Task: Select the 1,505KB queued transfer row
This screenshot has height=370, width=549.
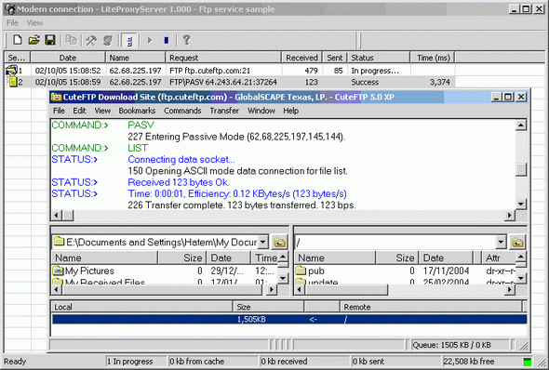Action: point(289,319)
